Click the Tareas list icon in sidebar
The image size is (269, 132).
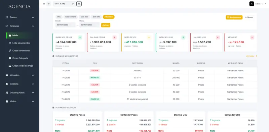(x=7, y=17)
